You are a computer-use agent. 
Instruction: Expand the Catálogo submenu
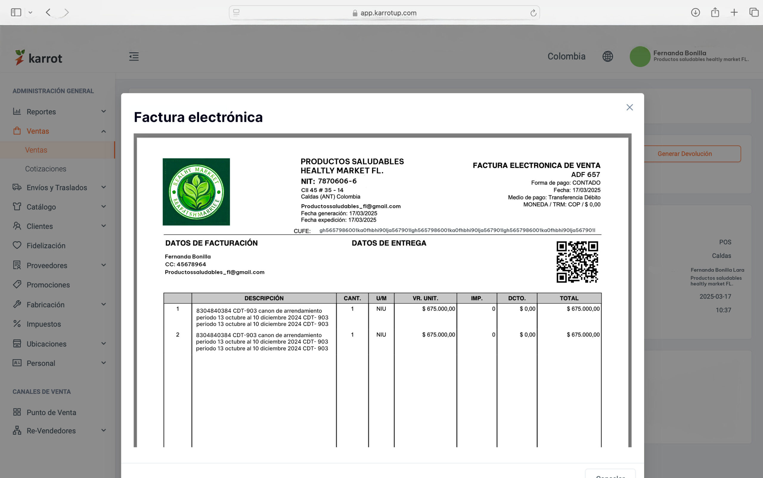[x=103, y=207]
